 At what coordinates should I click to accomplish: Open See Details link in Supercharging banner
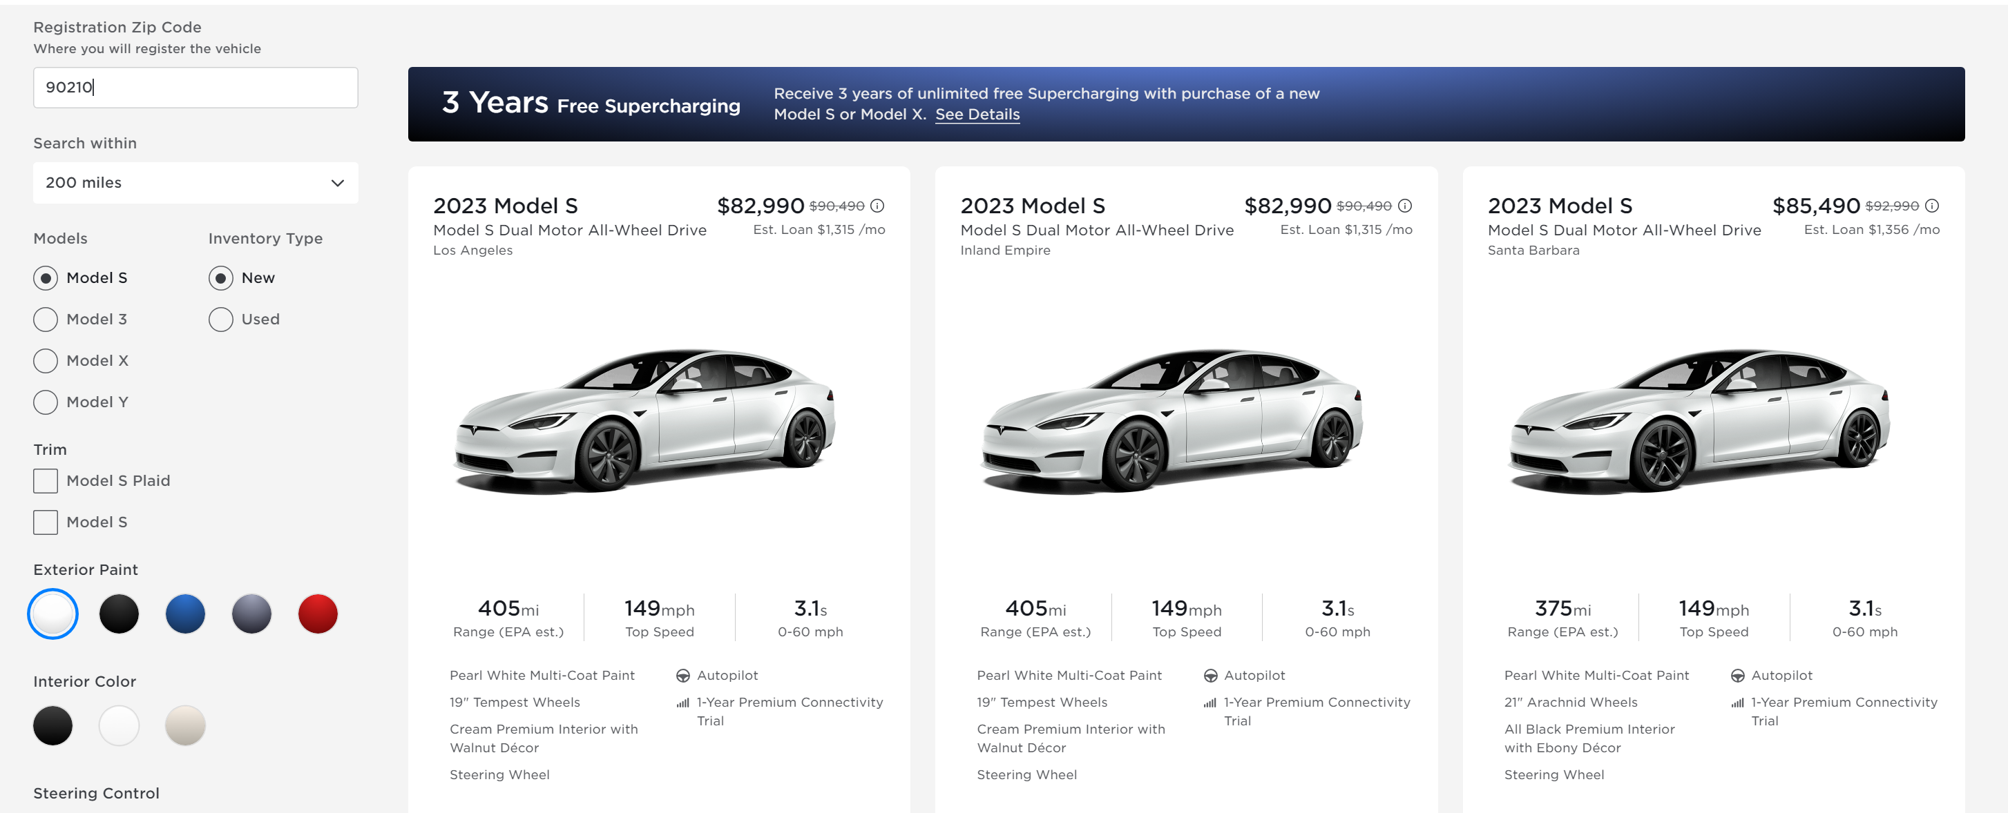(x=977, y=115)
